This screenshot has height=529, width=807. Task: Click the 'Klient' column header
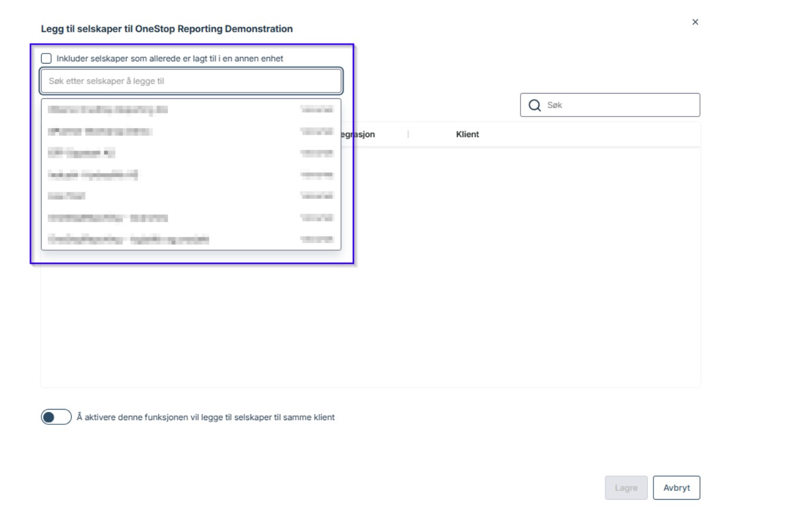point(467,135)
